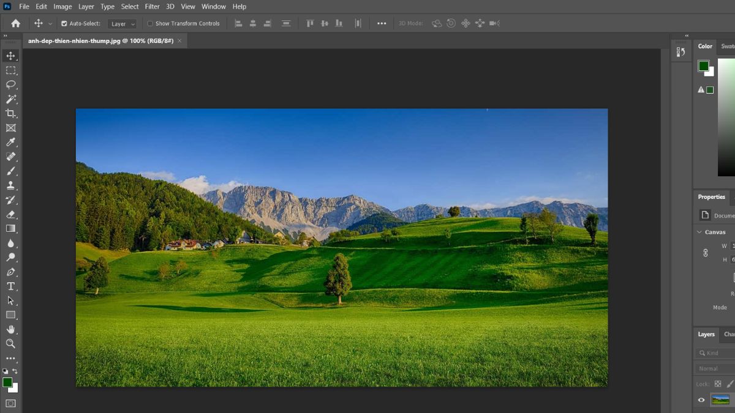Toggle the Auto-Select checkbox
The width and height of the screenshot is (735, 413).
coord(64,24)
